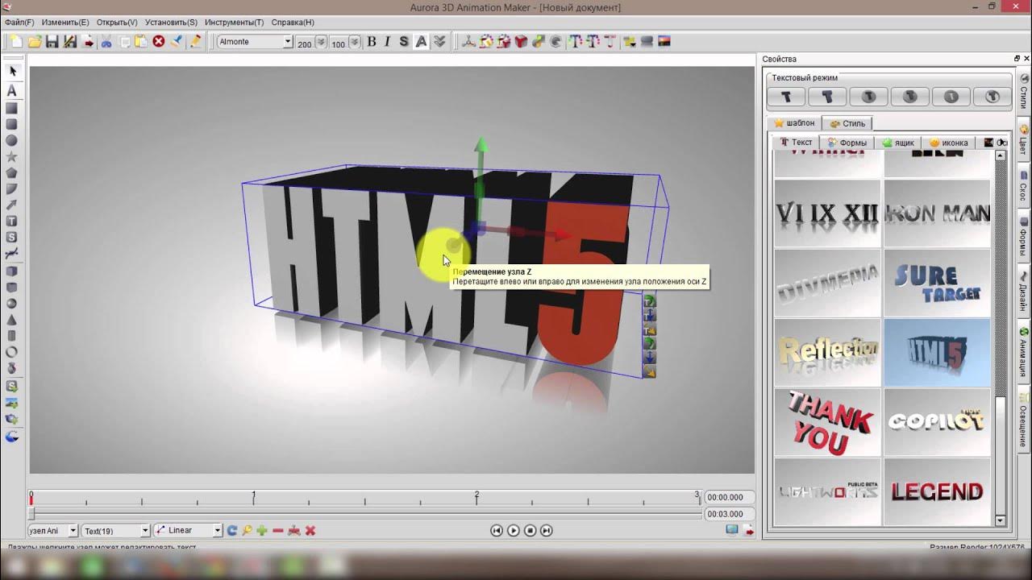Choose the SURE TARGET template thumbnail
The width and height of the screenshot is (1032, 580).
tap(937, 283)
